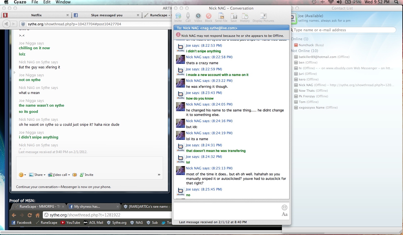
Task: Open Spotlight search in the menu bar
Action: [397, 2]
